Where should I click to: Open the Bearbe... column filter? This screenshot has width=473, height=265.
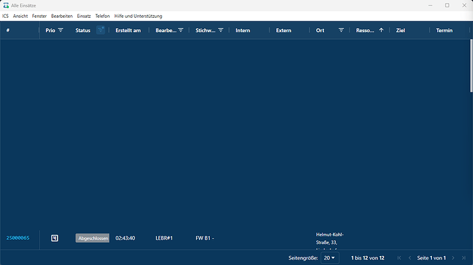click(x=181, y=30)
